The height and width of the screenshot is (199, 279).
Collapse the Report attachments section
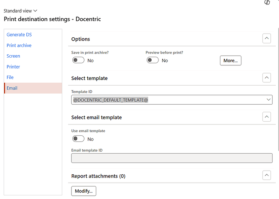point(266,175)
